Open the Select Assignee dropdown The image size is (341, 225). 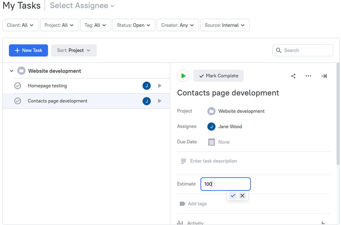[82, 6]
